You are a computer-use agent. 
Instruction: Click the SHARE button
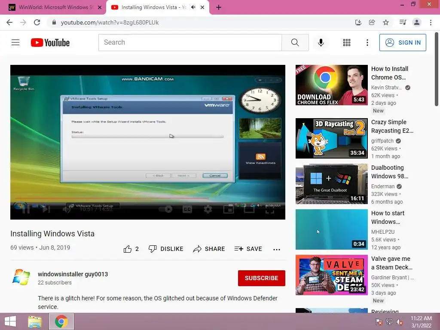click(209, 249)
